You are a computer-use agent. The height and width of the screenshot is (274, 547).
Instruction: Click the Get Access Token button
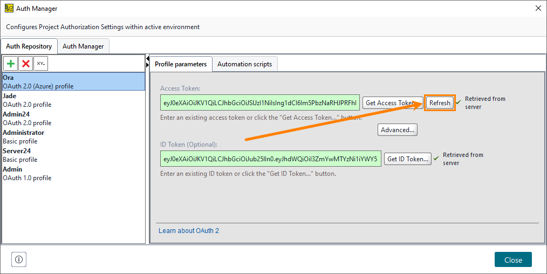click(393, 103)
